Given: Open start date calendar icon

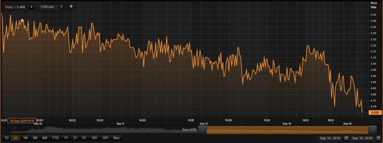Looking at the screenshot, I should [346, 138].
